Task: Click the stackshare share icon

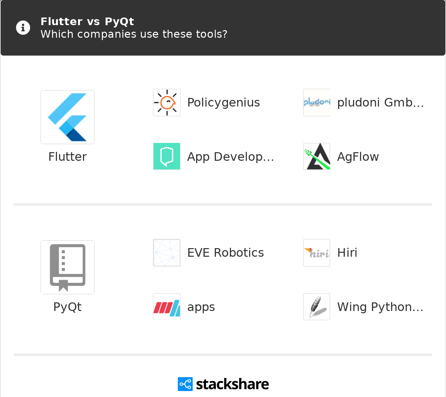Action: [185, 384]
